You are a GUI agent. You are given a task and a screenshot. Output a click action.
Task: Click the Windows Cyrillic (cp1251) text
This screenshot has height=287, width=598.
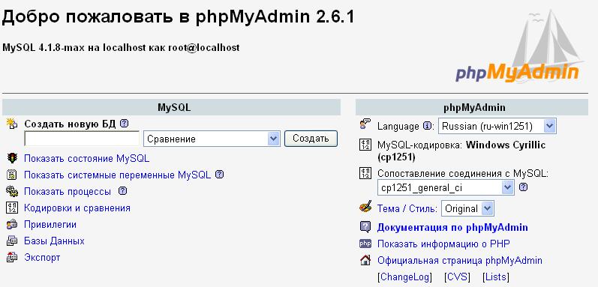pyautogui.click(x=461, y=151)
